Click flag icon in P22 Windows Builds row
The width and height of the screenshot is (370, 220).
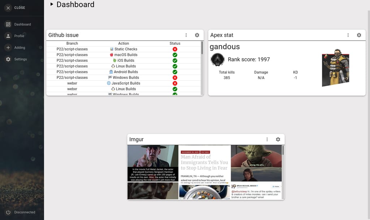[x=110, y=78]
